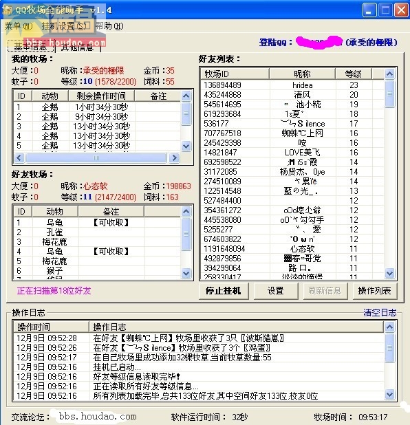Switch to the 其他信息 tab
This screenshot has height=425, width=410.
coord(78,47)
